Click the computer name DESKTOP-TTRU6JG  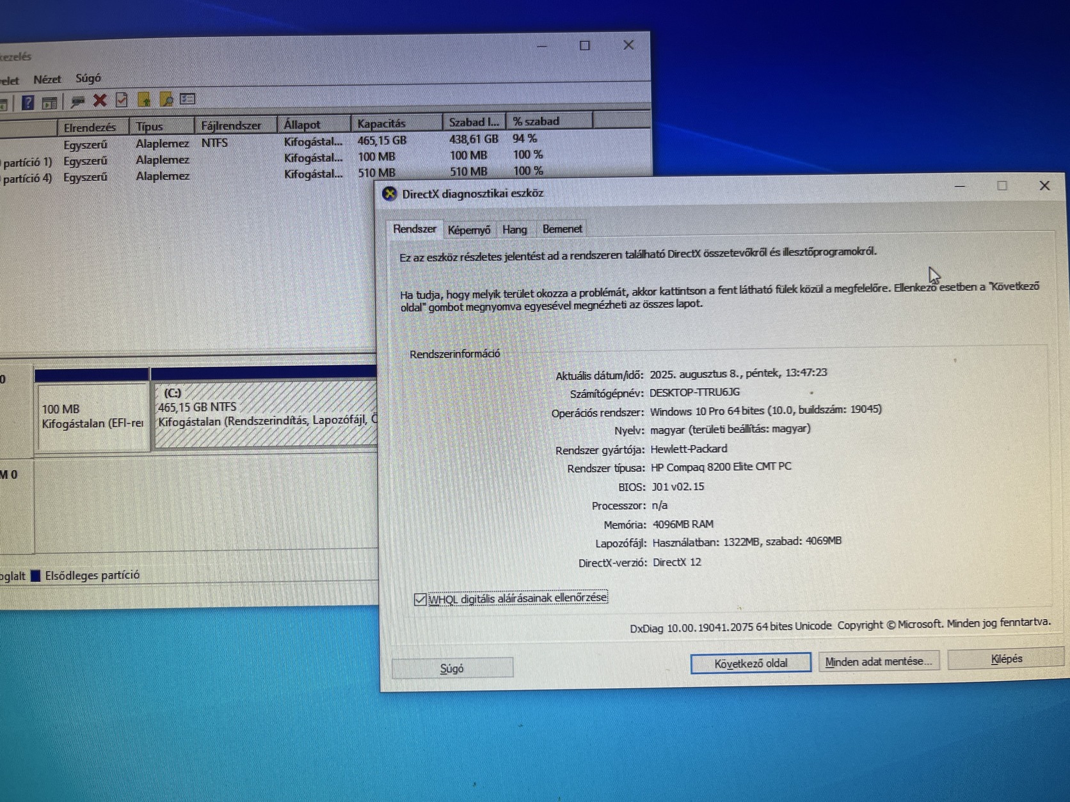tap(694, 392)
